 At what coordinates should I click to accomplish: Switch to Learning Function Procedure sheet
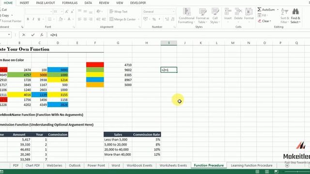tap(251, 165)
